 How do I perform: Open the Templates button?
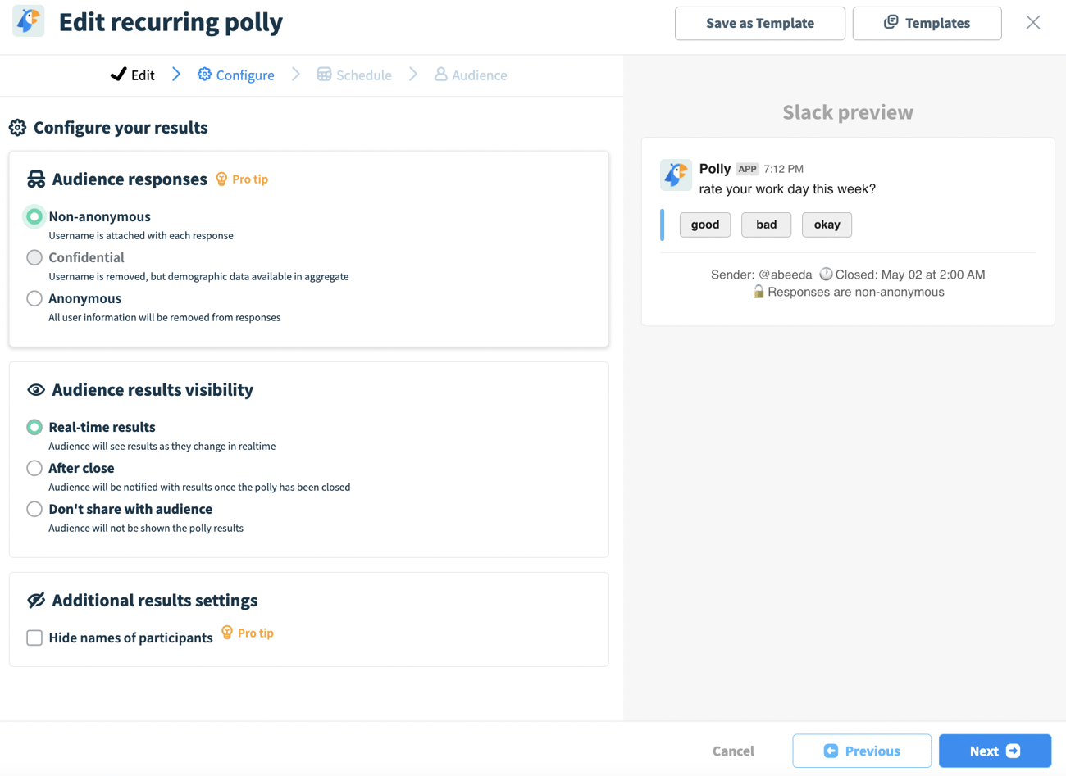pos(927,23)
